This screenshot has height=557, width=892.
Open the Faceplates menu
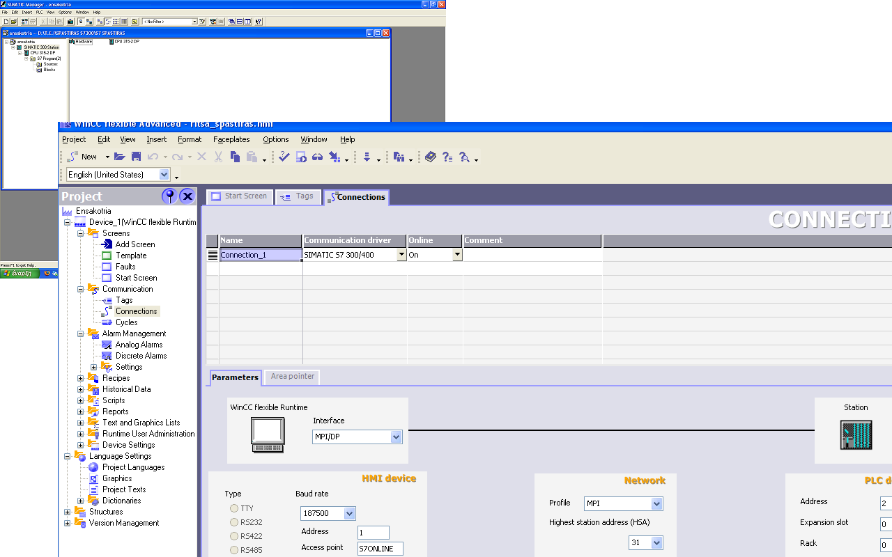(232, 139)
